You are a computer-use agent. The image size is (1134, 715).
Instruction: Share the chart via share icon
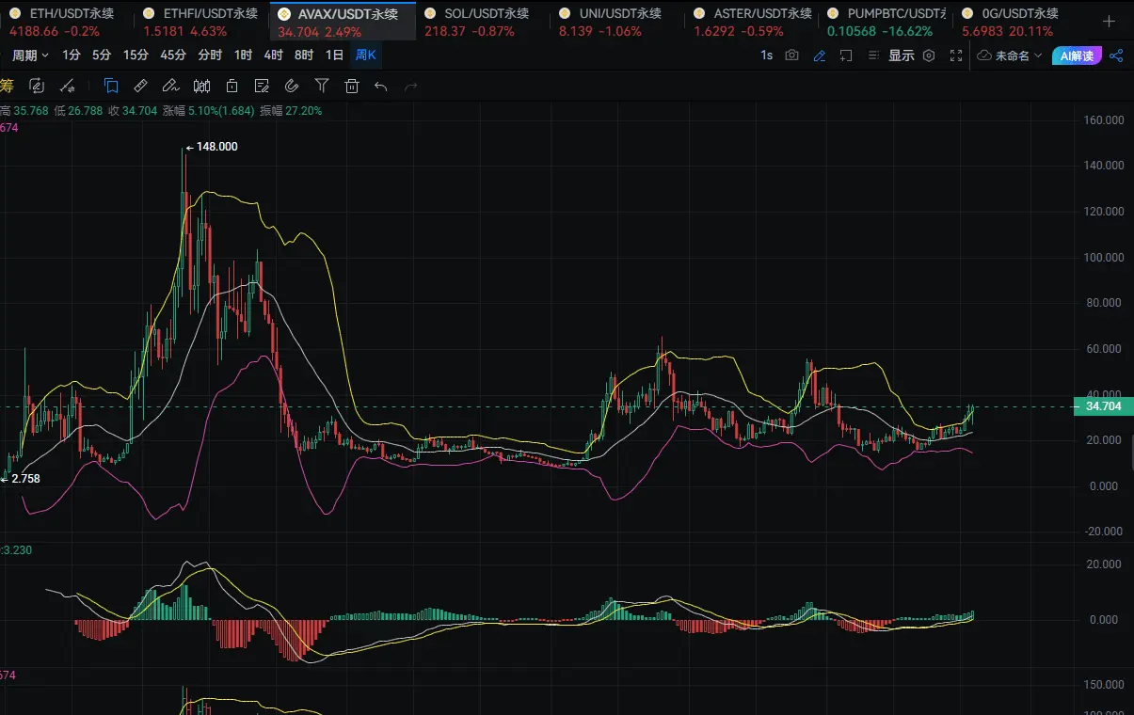[x=1116, y=56]
